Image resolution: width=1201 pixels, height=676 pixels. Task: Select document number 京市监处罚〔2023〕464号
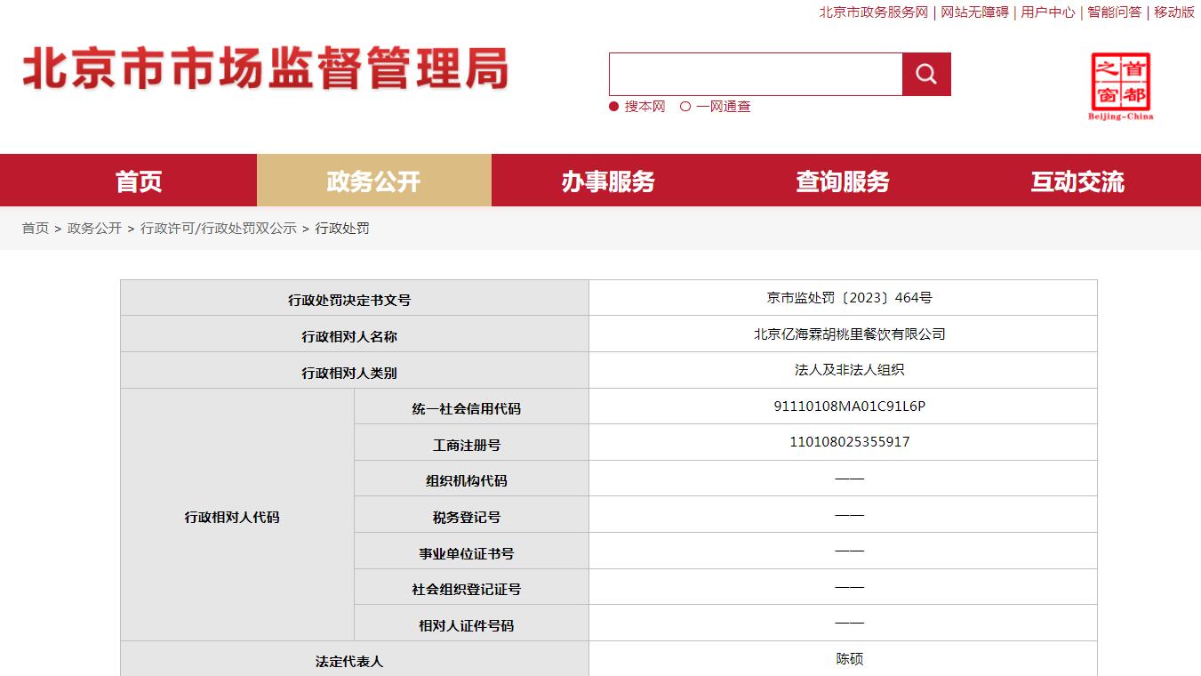849,298
